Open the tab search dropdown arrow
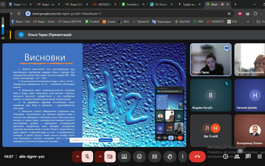 coord(3,4)
